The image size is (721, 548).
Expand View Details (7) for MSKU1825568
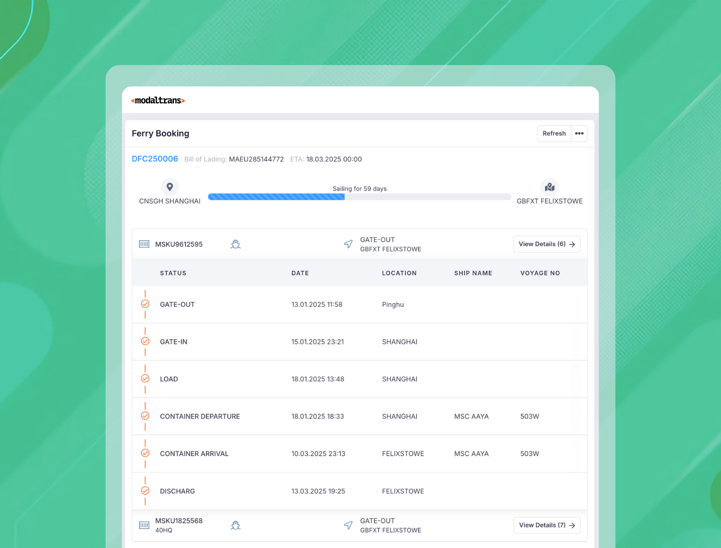547,525
